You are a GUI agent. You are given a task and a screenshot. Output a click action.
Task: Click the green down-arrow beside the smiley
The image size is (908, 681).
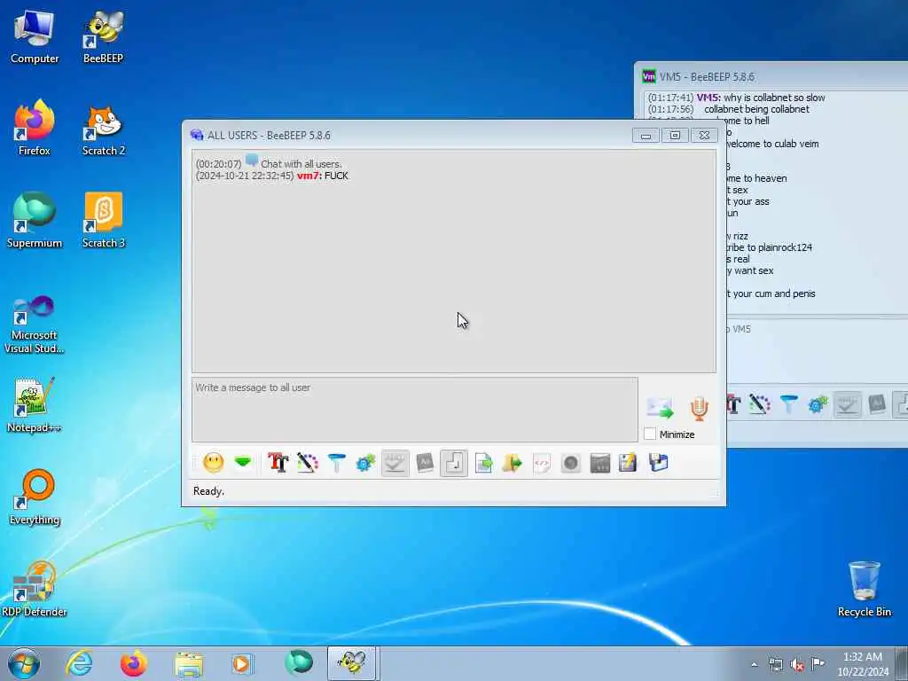pyautogui.click(x=243, y=462)
